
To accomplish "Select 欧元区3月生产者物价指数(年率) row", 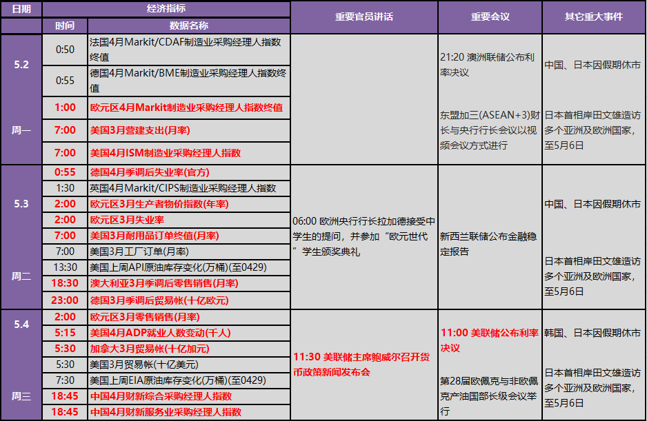I will point(159,204).
